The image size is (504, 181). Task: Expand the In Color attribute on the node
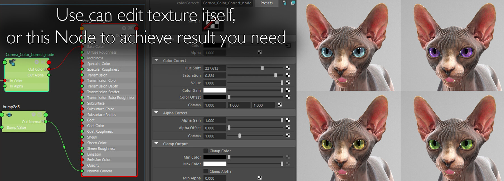click(8, 81)
